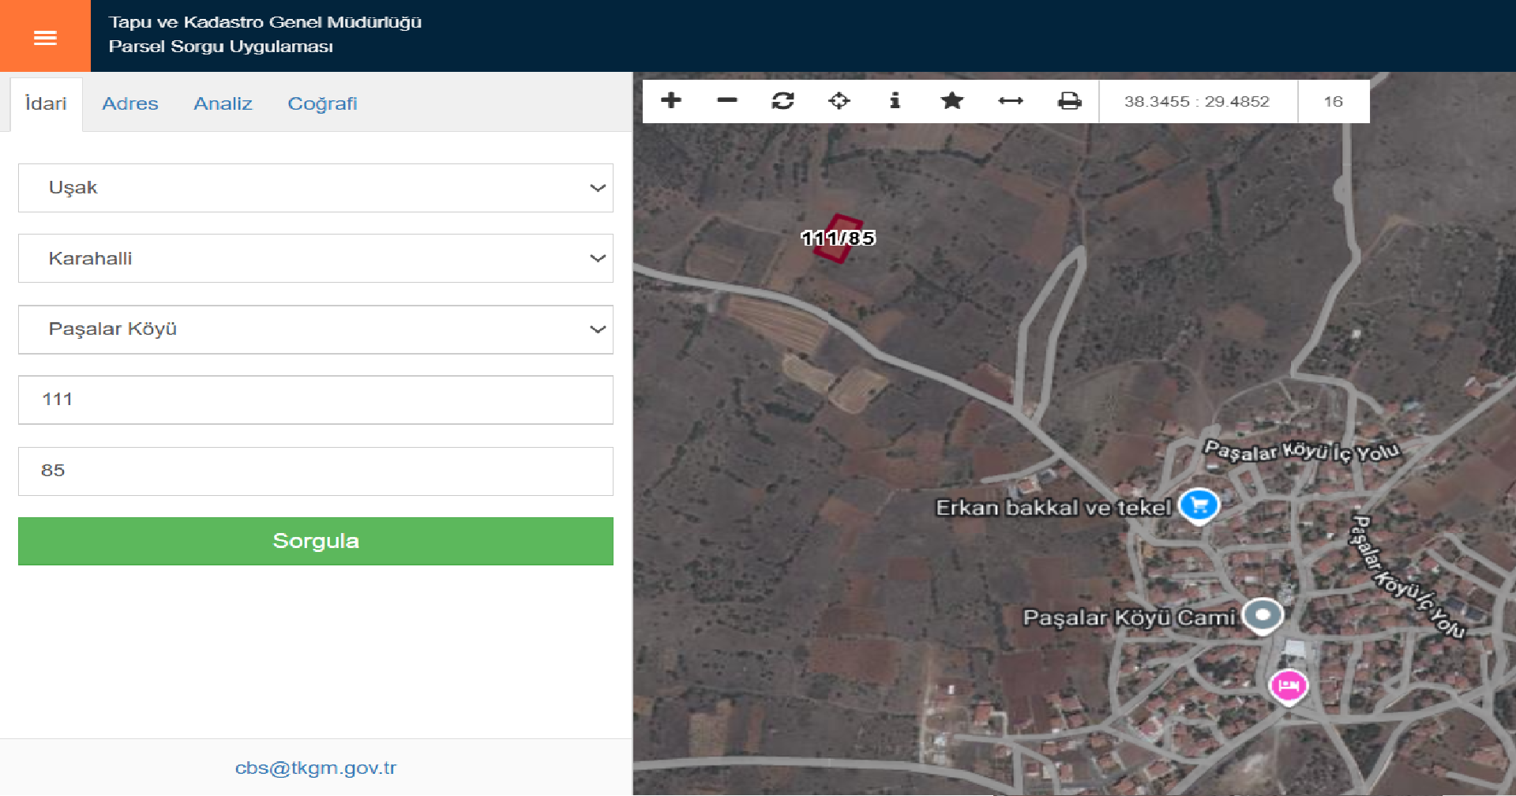Switch to the Adres tab
The width and height of the screenshot is (1516, 796).
point(130,103)
